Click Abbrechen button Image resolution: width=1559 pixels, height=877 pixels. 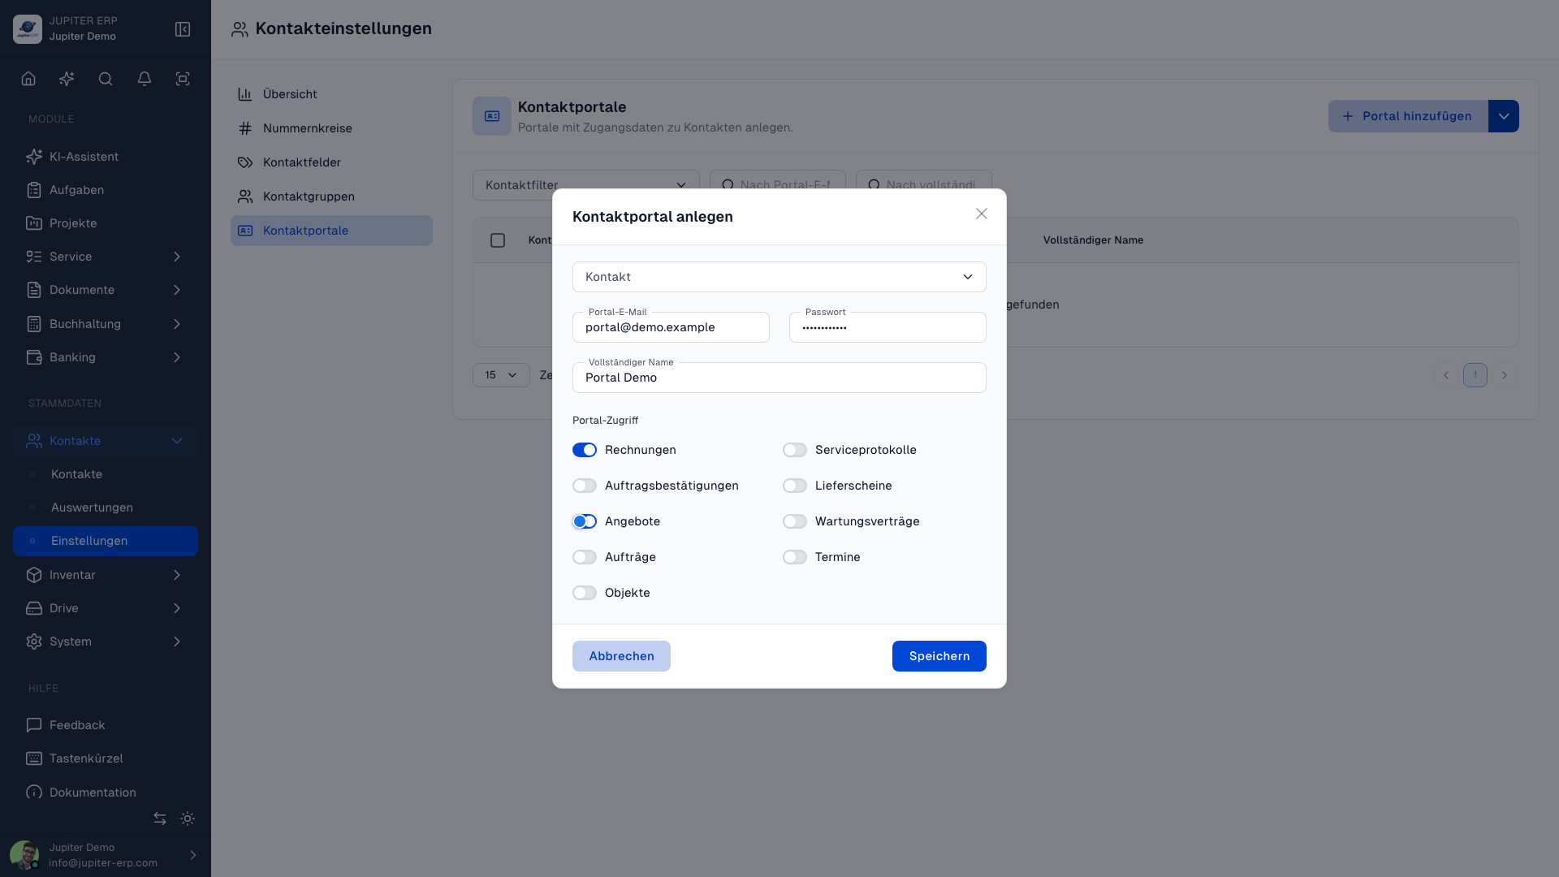pos(621,656)
